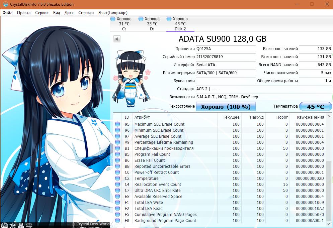Click status orb for Cumulative Program NAND Pages

click(117, 214)
